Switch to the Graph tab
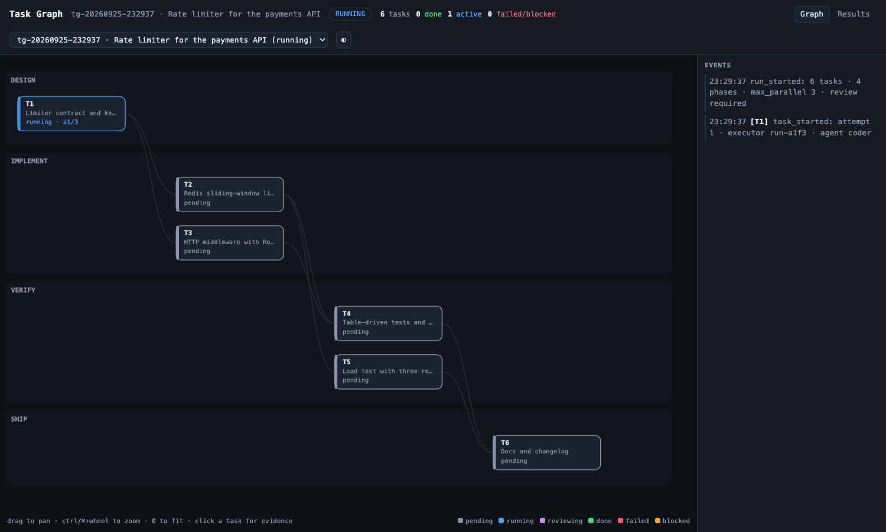886x532 pixels. tap(812, 14)
